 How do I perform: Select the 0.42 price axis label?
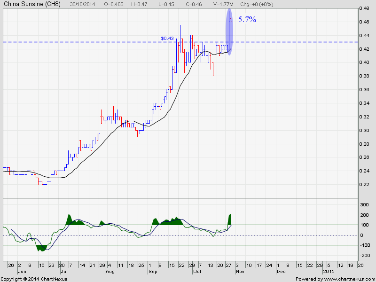pyautogui.click(x=364, y=49)
